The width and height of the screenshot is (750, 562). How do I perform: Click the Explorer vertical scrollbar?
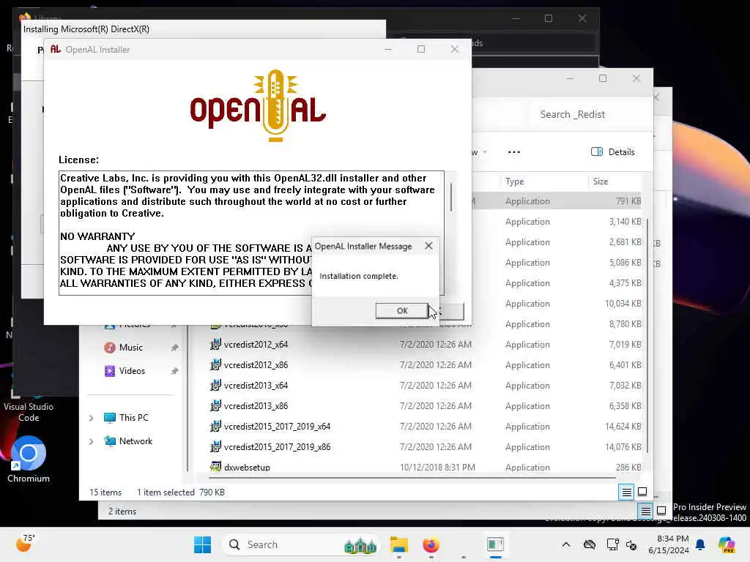click(x=647, y=335)
